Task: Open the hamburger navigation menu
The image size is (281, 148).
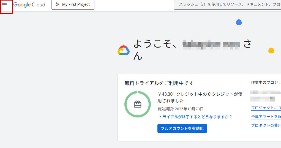Action: [4, 5]
